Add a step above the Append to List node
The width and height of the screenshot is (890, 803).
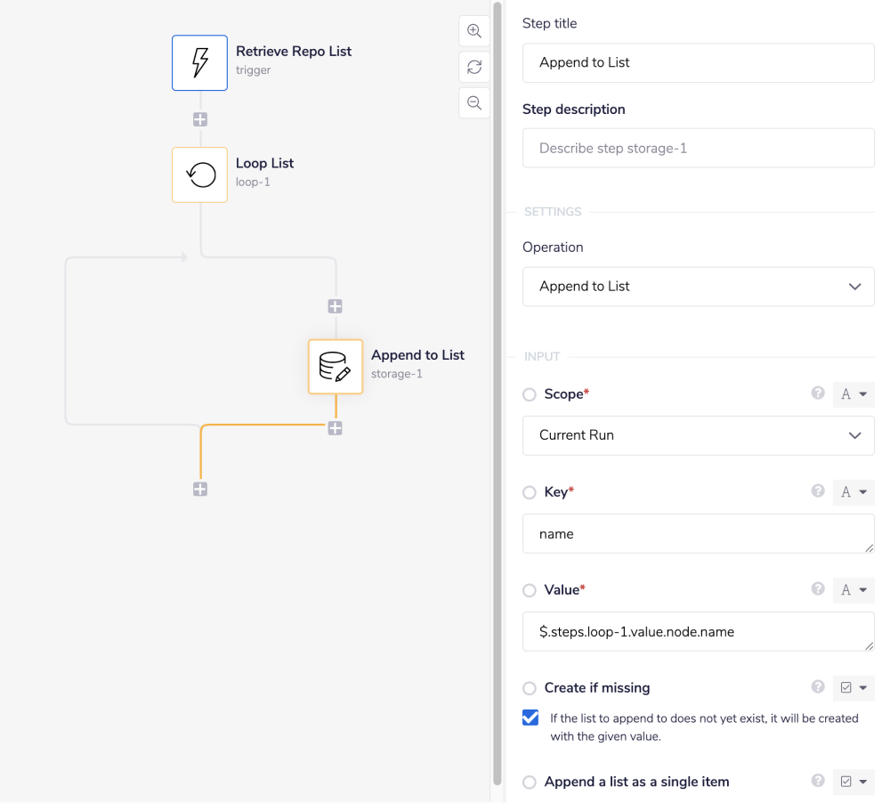335,305
